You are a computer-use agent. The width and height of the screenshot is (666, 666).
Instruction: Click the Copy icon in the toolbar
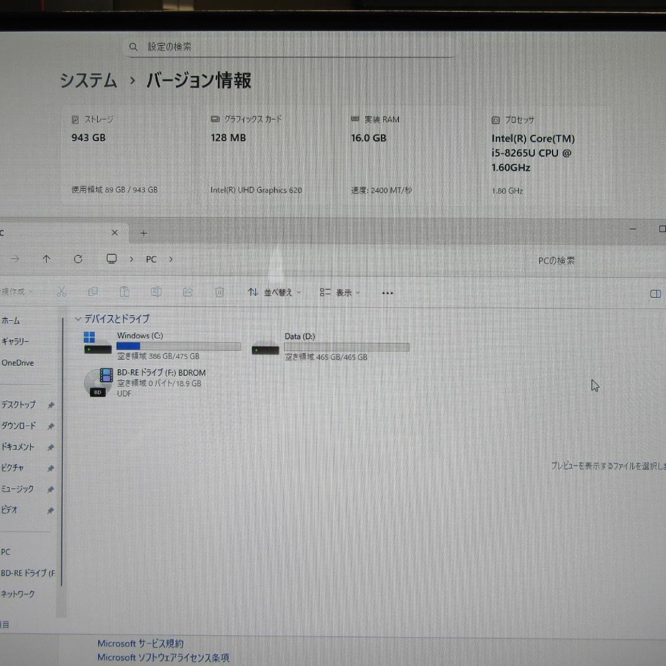tap(93, 291)
